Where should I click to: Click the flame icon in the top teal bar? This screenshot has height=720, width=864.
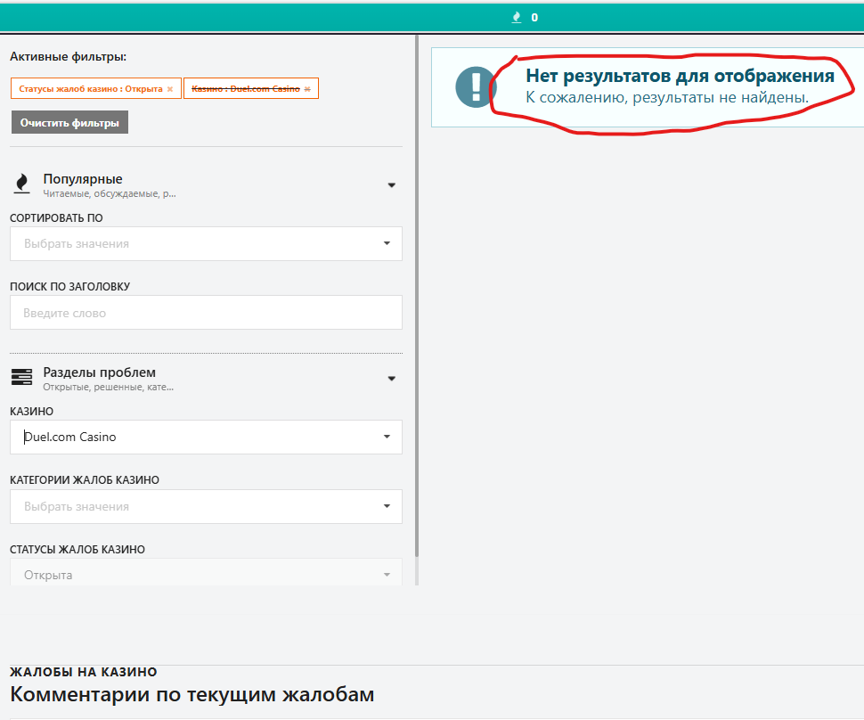pyautogui.click(x=517, y=17)
